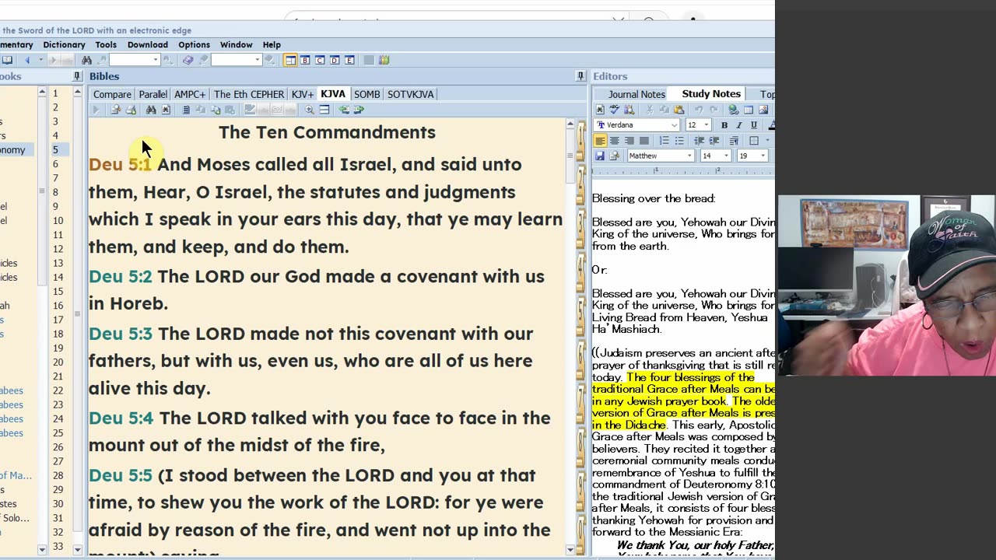The width and height of the screenshot is (996, 560).
Task: Select layout D in the main toolbar
Action: coord(335,60)
